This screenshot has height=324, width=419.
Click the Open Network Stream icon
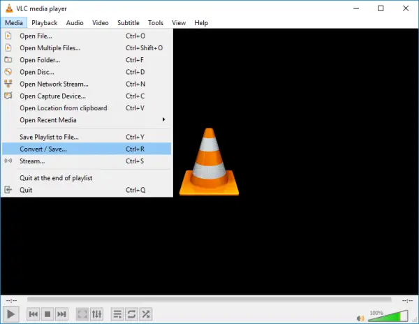(8, 84)
